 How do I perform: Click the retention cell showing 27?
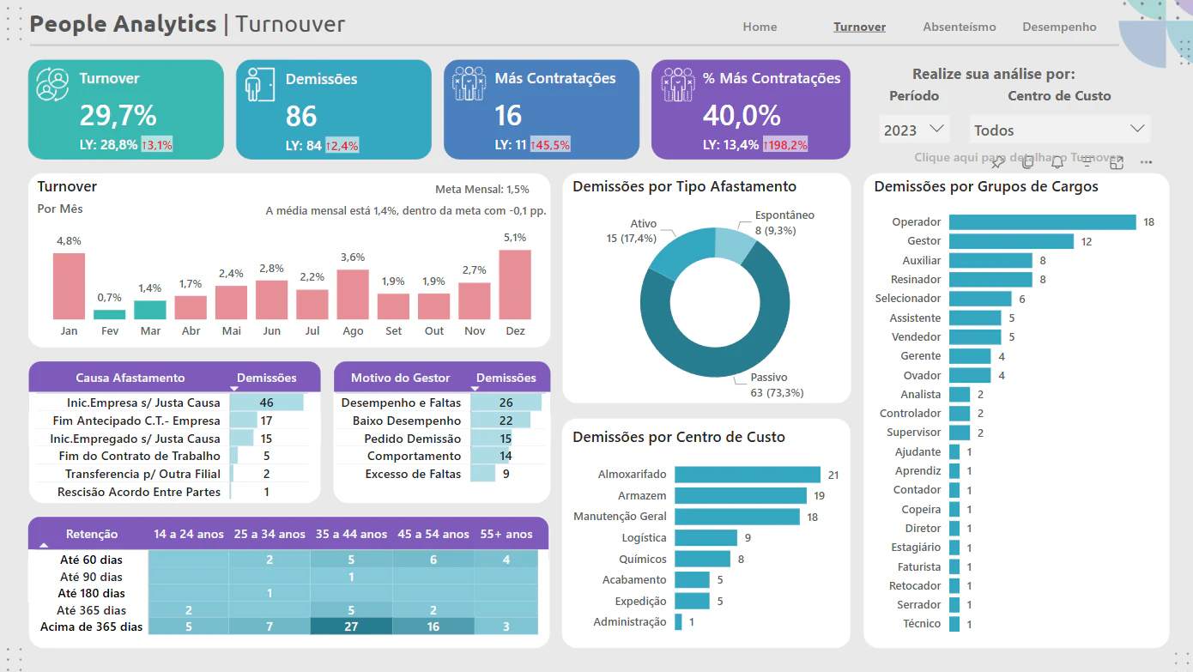pyautogui.click(x=351, y=627)
